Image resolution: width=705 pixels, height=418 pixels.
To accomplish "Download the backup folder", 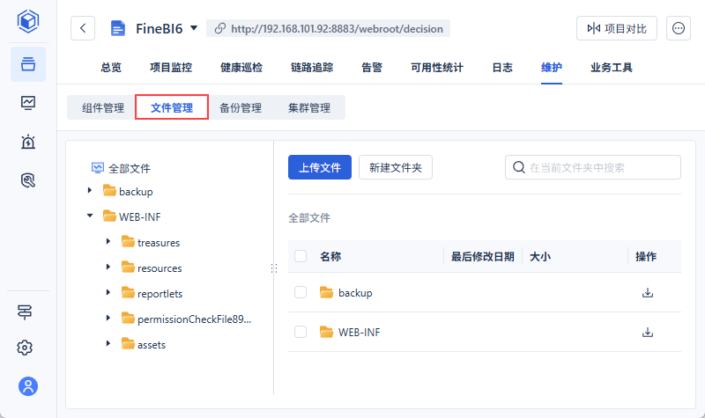I will [x=648, y=293].
